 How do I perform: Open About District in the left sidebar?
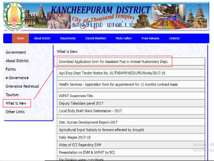point(17,61)
